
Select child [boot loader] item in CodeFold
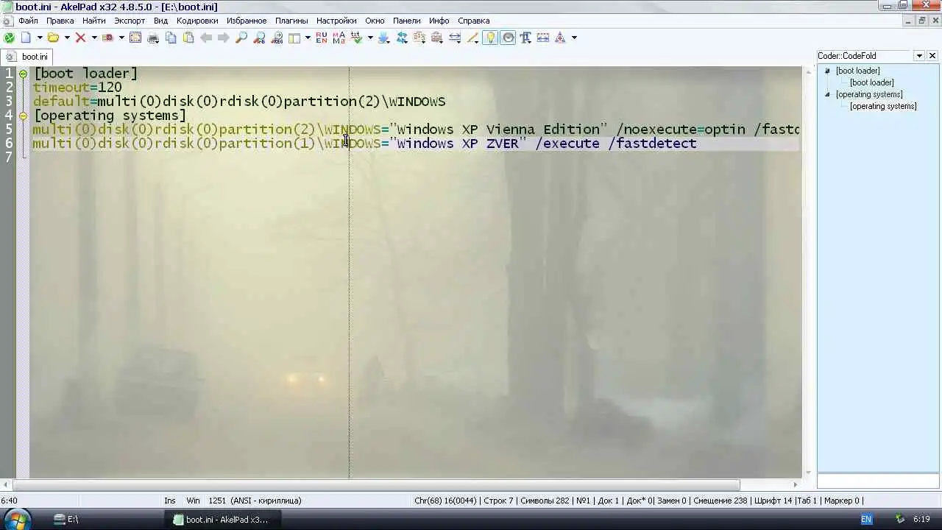pyautogui.click(x=871, y=83)
